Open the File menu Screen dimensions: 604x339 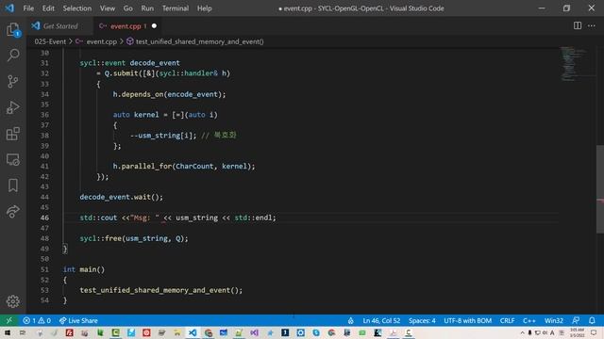click(x=28, y=8)
